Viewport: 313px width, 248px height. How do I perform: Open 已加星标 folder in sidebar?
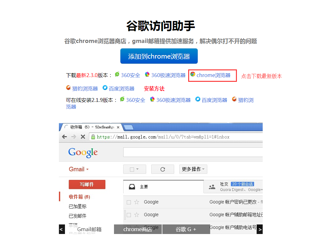tap(77, 206)
